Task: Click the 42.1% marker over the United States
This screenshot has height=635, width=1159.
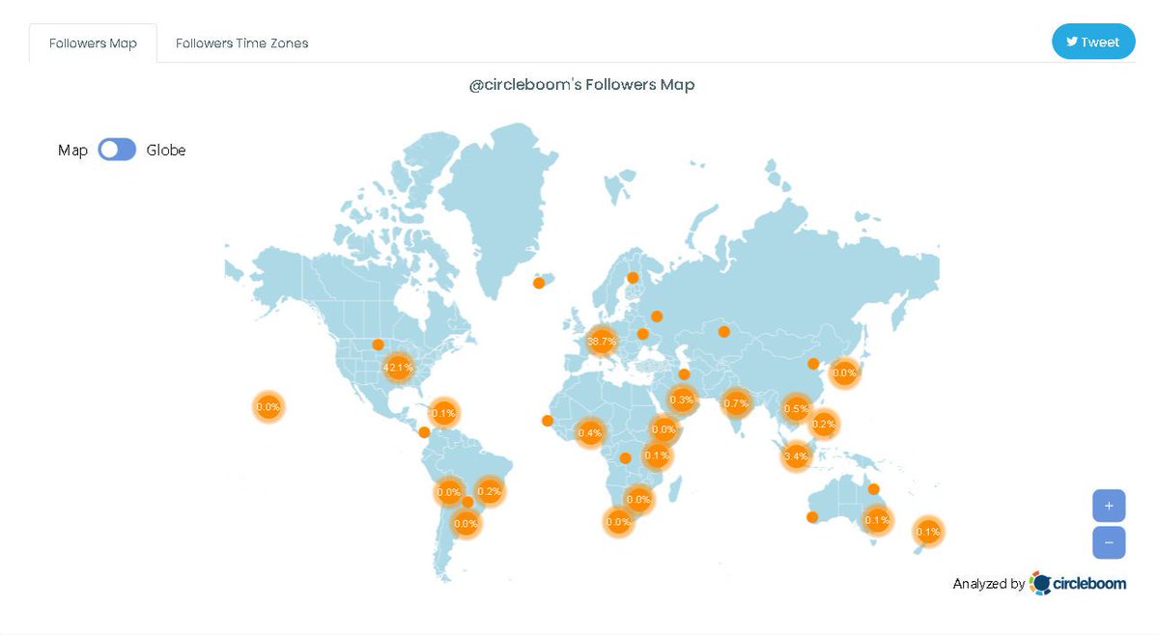Action: point(398,368)
